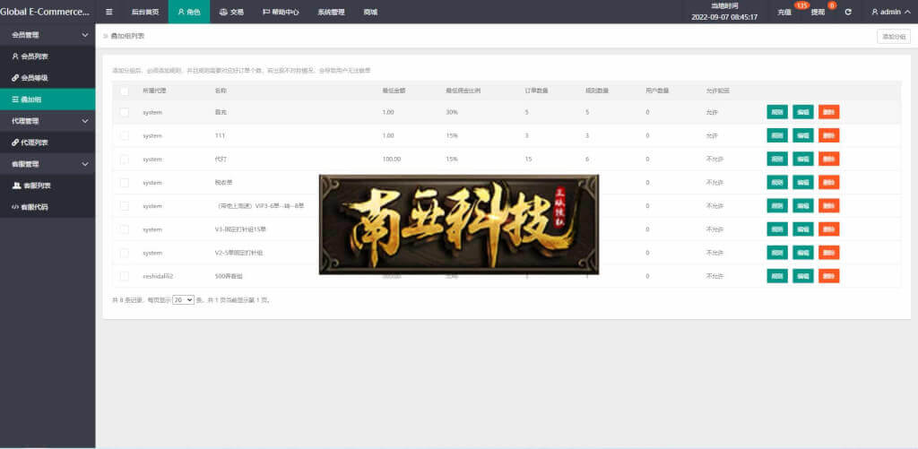Click 规则 button for the V3- row
The width and height of the screenshot is (918, 449).
[777, 229]
